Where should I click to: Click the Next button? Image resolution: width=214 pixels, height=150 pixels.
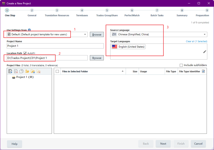(x=163, y=144)
